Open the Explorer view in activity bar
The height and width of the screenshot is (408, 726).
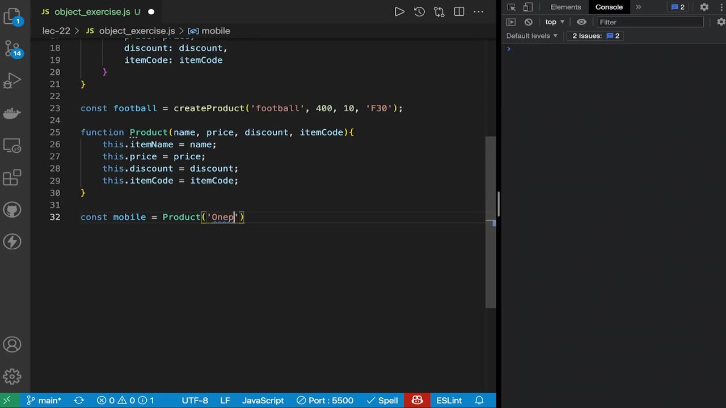pos(12,17)
